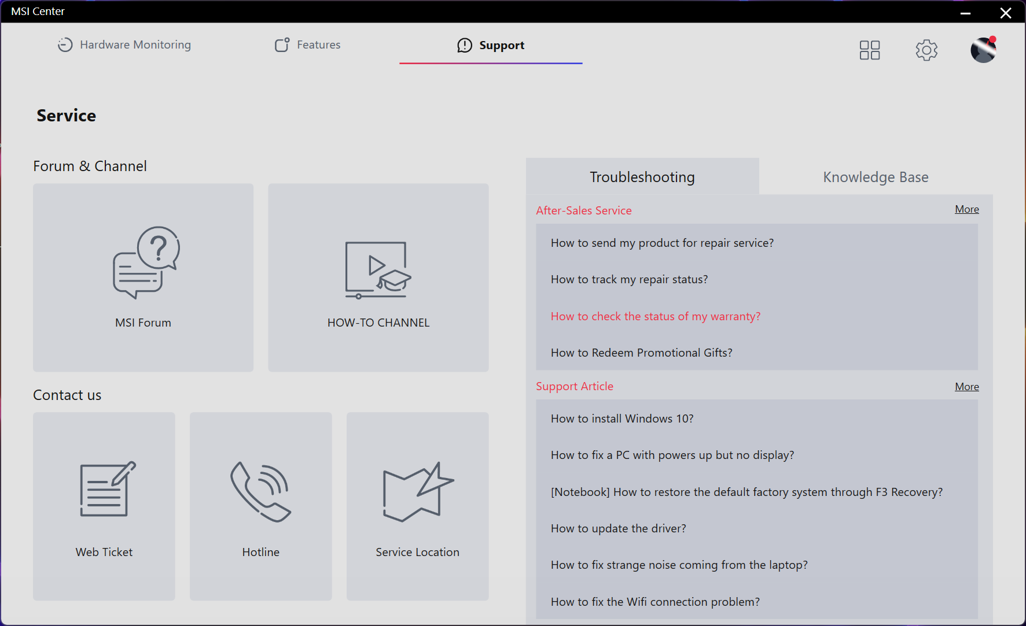Image resolution: width=1026 pixels, height=626 pixels.
Task: Open strange laptop noise article
Action: [757, 565]
